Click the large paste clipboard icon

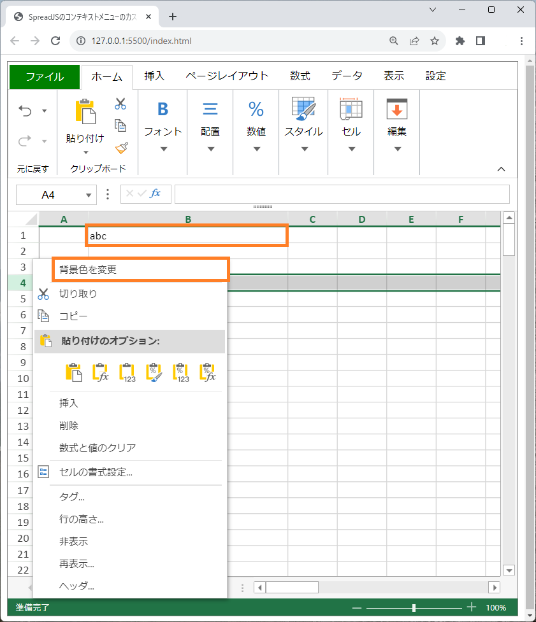point(85,111)
